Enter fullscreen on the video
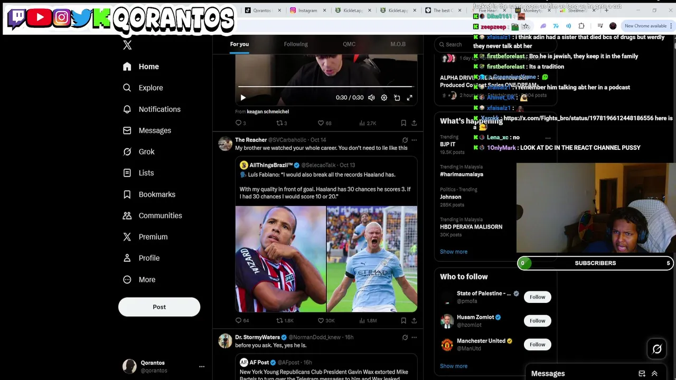This screenshot has width=676, height=380. [x=409, y=98]
